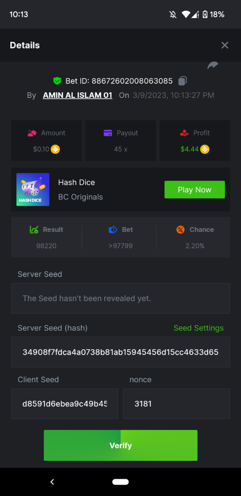The height and width of the screenshot is (496, 241).
Task: Open Seed Settings link
Action: click(x=198, y=328)
